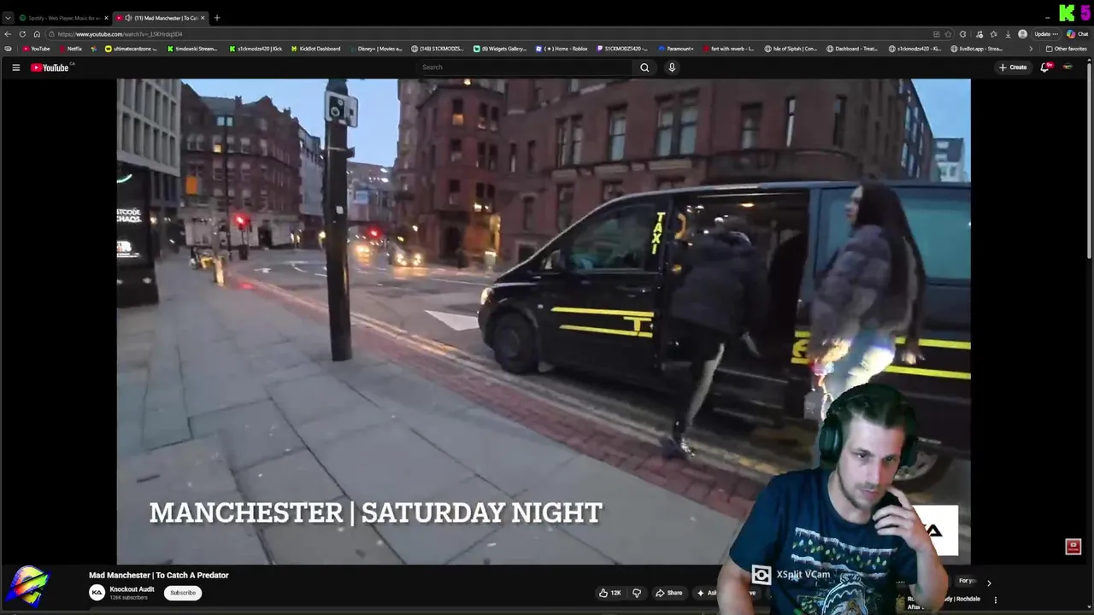
Task: Click the red stream overlay icon
Action: (x=1073, y=547)
